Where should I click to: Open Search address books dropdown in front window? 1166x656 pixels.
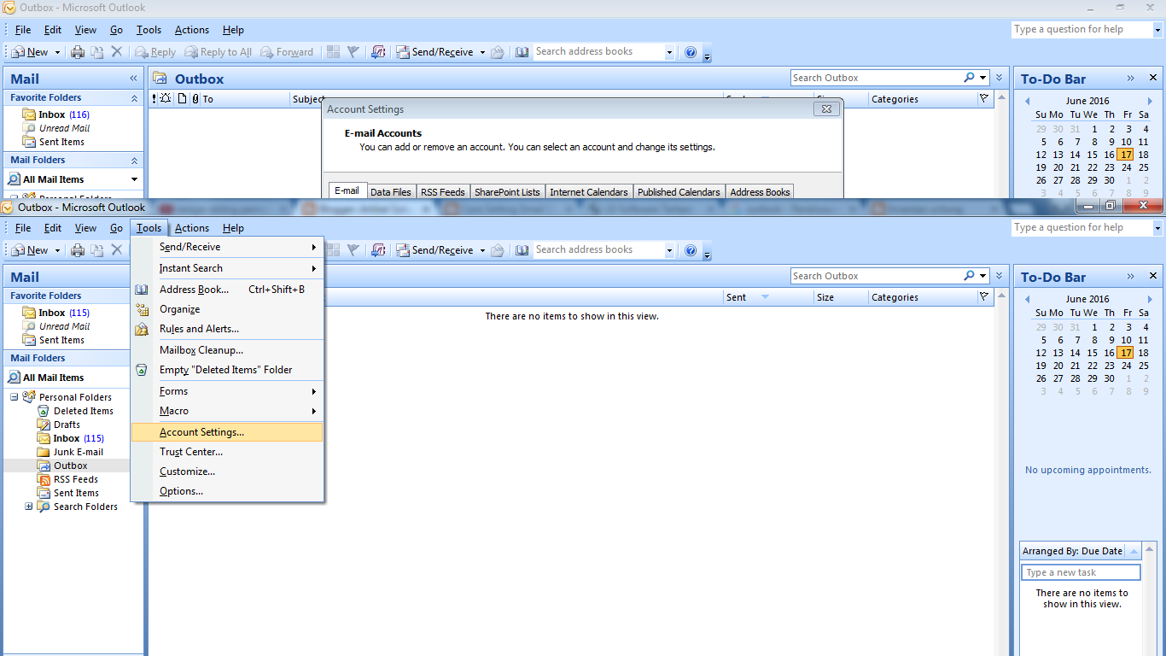[669, 250]
